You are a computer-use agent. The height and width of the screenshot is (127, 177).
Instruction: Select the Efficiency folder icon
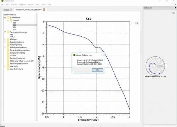(8, 39)
